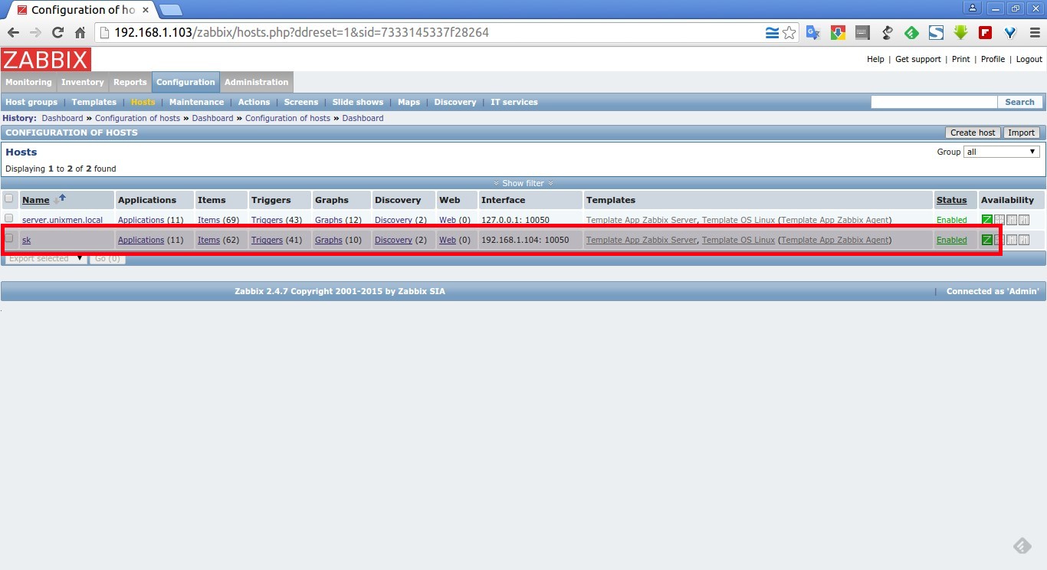The height and width of the screenshot is (570, 1047).
Task: Go to the Actions submenu
Action: coord(254,102)
